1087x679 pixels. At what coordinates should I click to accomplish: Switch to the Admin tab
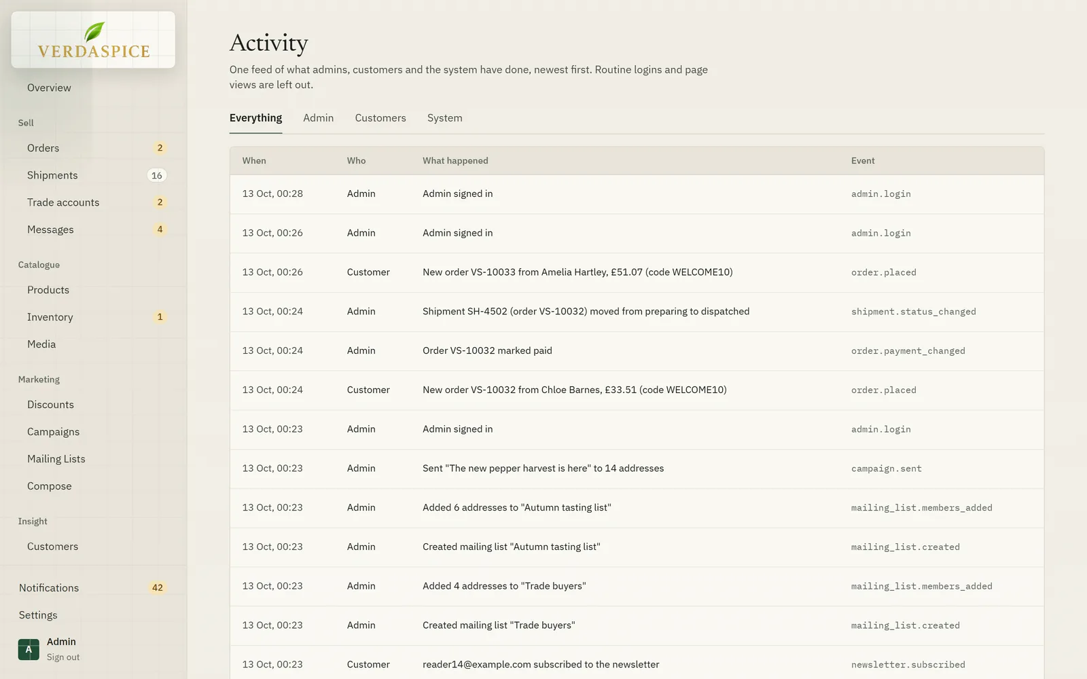[318, 118]
